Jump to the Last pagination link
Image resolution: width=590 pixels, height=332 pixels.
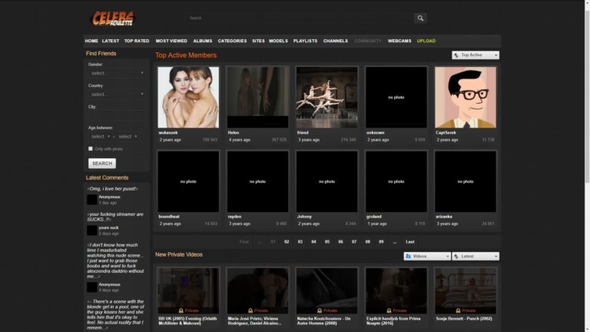pos(410,241)
